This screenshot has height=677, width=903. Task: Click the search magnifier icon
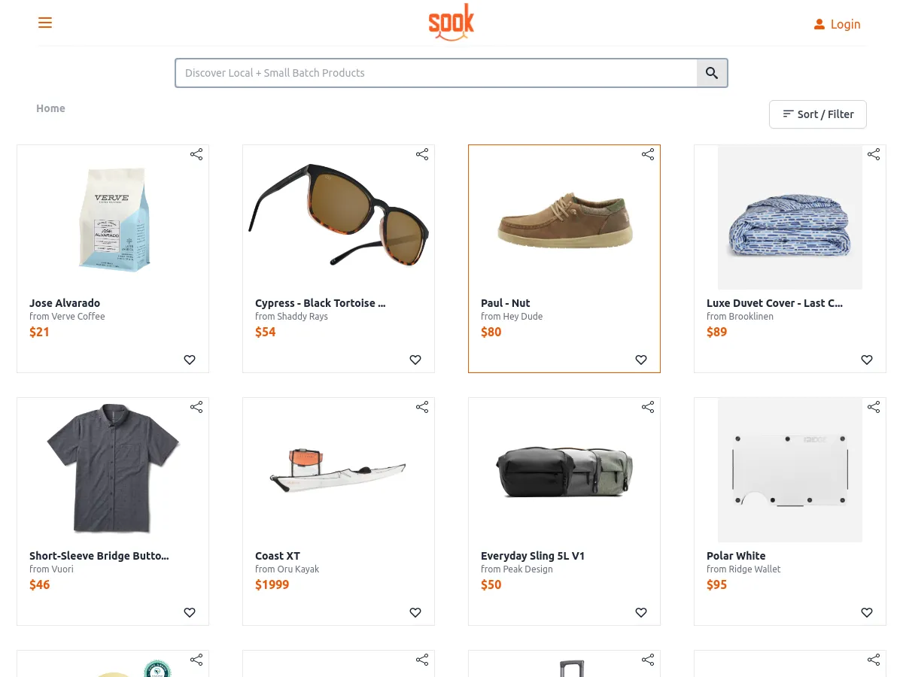[711, 73]
